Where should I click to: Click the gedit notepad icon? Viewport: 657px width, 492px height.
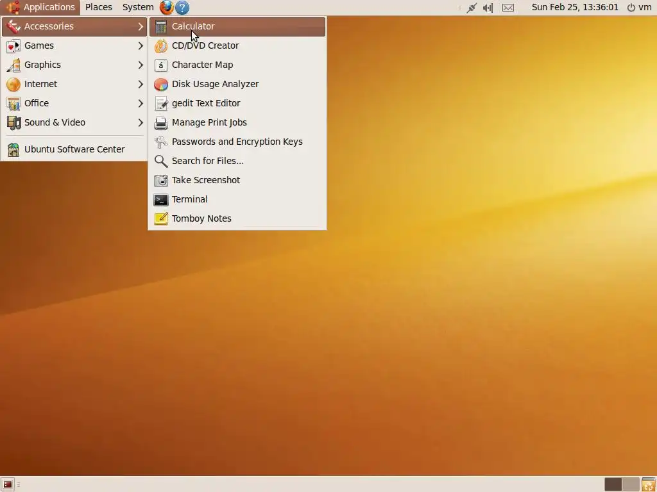click(161, 103)
